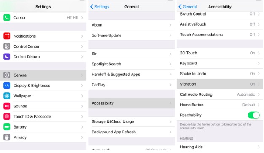264x153 pixels.
Task: Tap the purple Do Not Disturb moon icon
Action: [x=7, y=57]
